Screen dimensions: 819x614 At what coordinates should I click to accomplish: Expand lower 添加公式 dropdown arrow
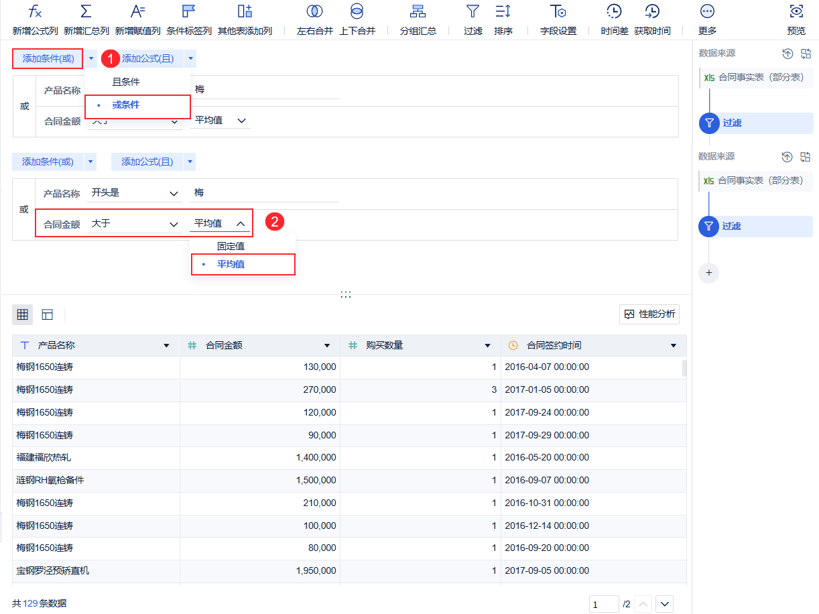pos(190,162)
